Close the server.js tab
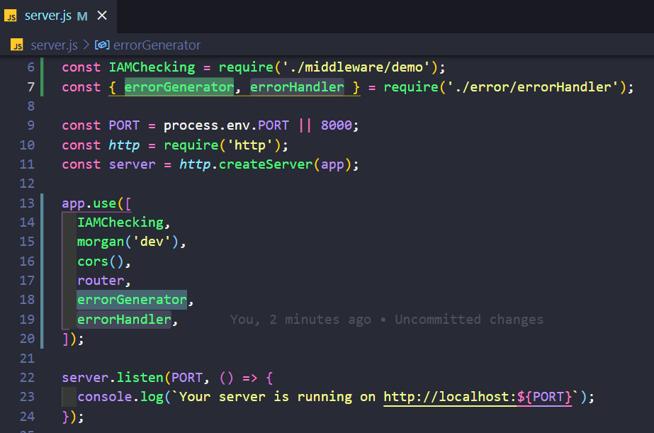This screenshot has height=433, width=654. pos(101,15)
